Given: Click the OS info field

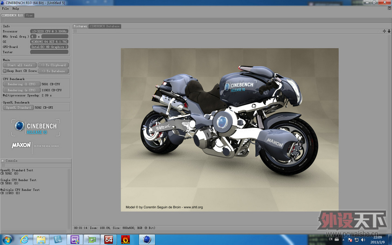Looking at the screenshot, I should click(x=49, y=42).
